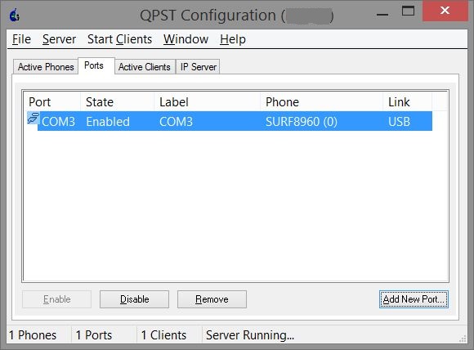
Task: Click the Add New Port button
Action: [414, 299]
